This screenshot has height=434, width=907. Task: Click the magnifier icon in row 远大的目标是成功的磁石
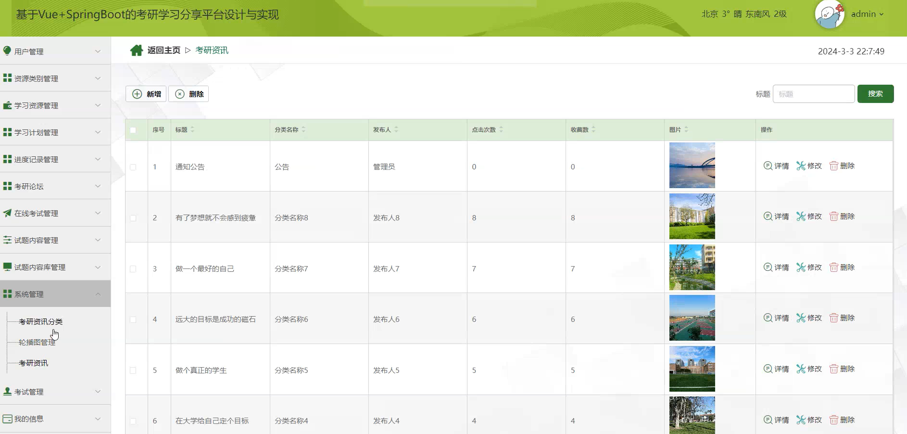(768, 318)
